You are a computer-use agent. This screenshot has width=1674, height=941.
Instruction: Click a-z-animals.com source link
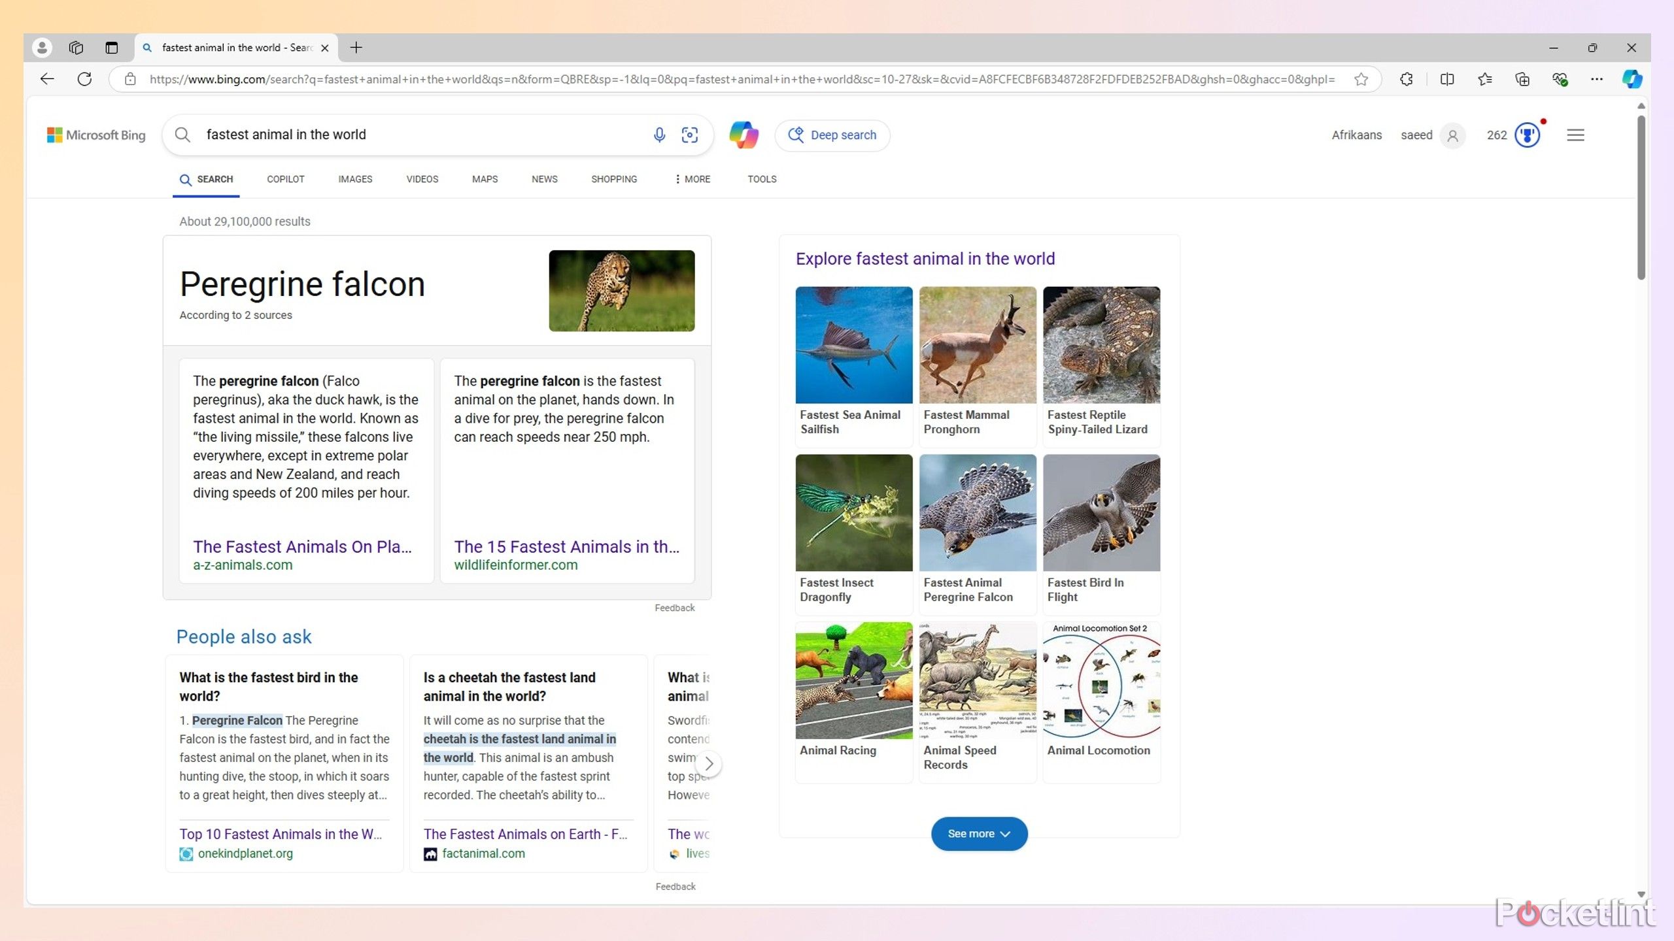[x=241, y=564]
